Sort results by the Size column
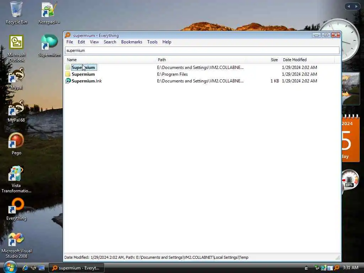The height and width of the screenshot is (273, 364). point(263,60)
